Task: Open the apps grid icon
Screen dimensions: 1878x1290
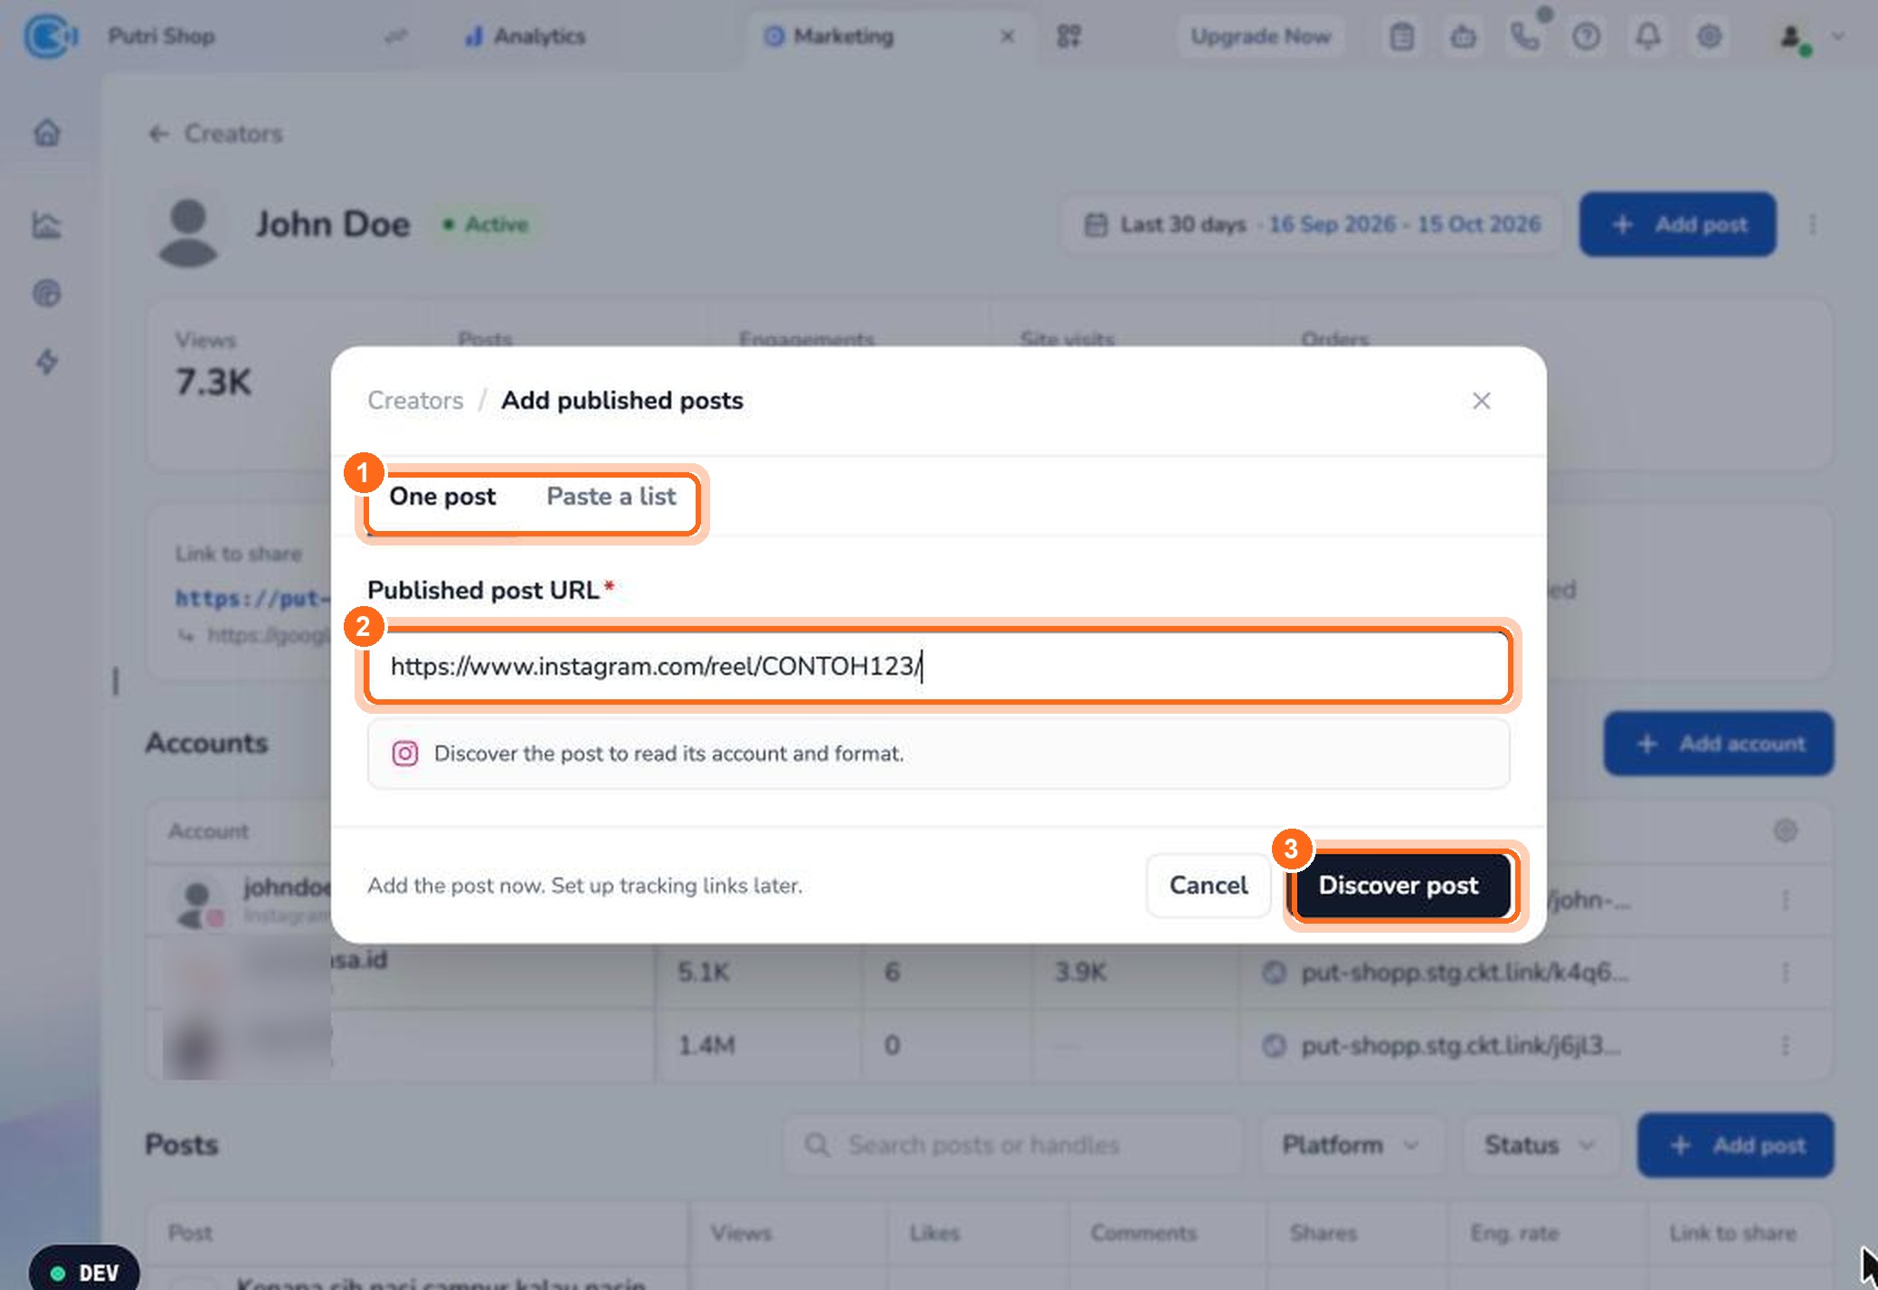Action: tap(1068, 36)
